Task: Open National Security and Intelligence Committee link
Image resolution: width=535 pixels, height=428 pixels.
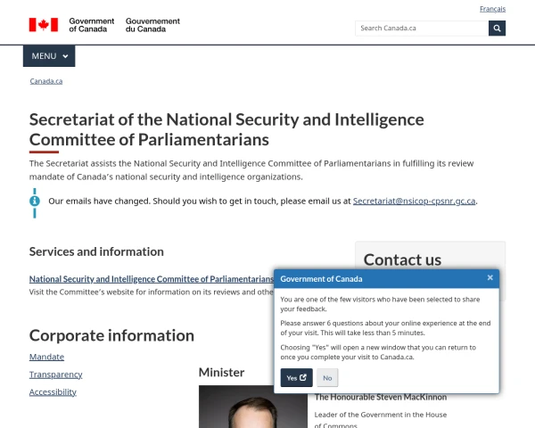Action: click(x=151, y=279)
